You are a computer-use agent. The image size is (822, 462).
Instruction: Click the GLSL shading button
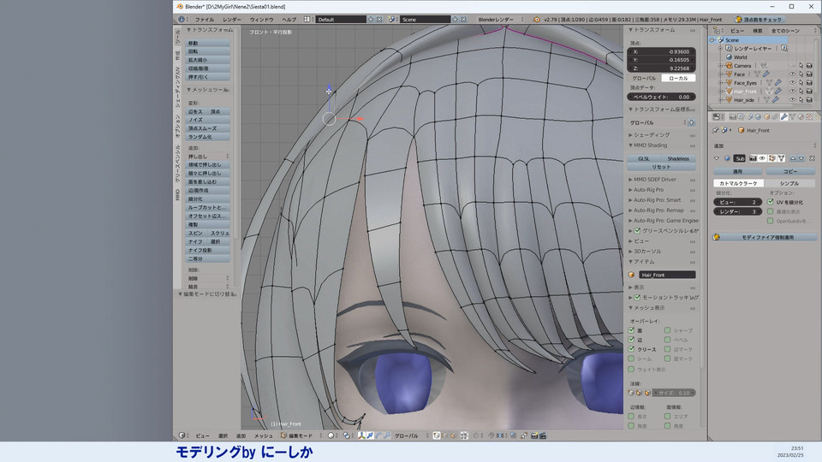(x=644, y=159)
